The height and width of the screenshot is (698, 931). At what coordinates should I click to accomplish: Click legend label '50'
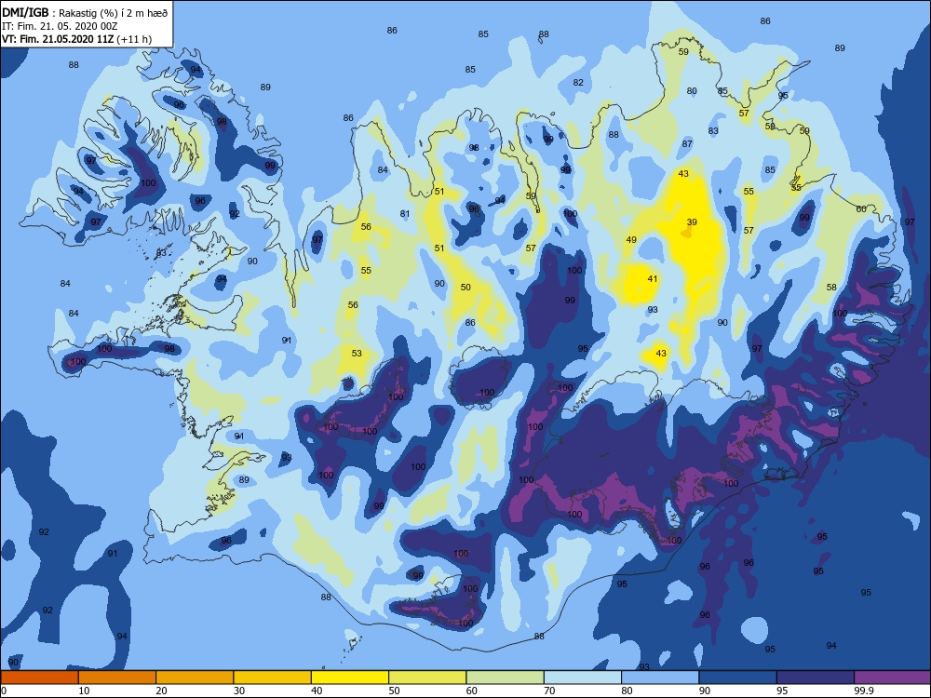[x=394, y=691]
